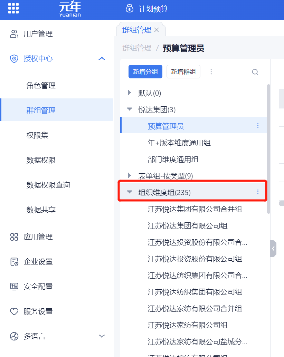The width and height of the screenshot is (284, 357).
Task: Open 安全配置 in the sidebar
Action: (38, 287)
